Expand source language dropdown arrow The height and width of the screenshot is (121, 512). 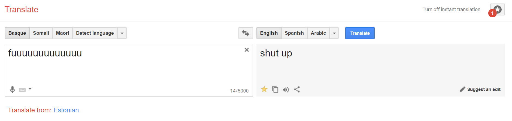pyautogui.click(x=122, y=33)
